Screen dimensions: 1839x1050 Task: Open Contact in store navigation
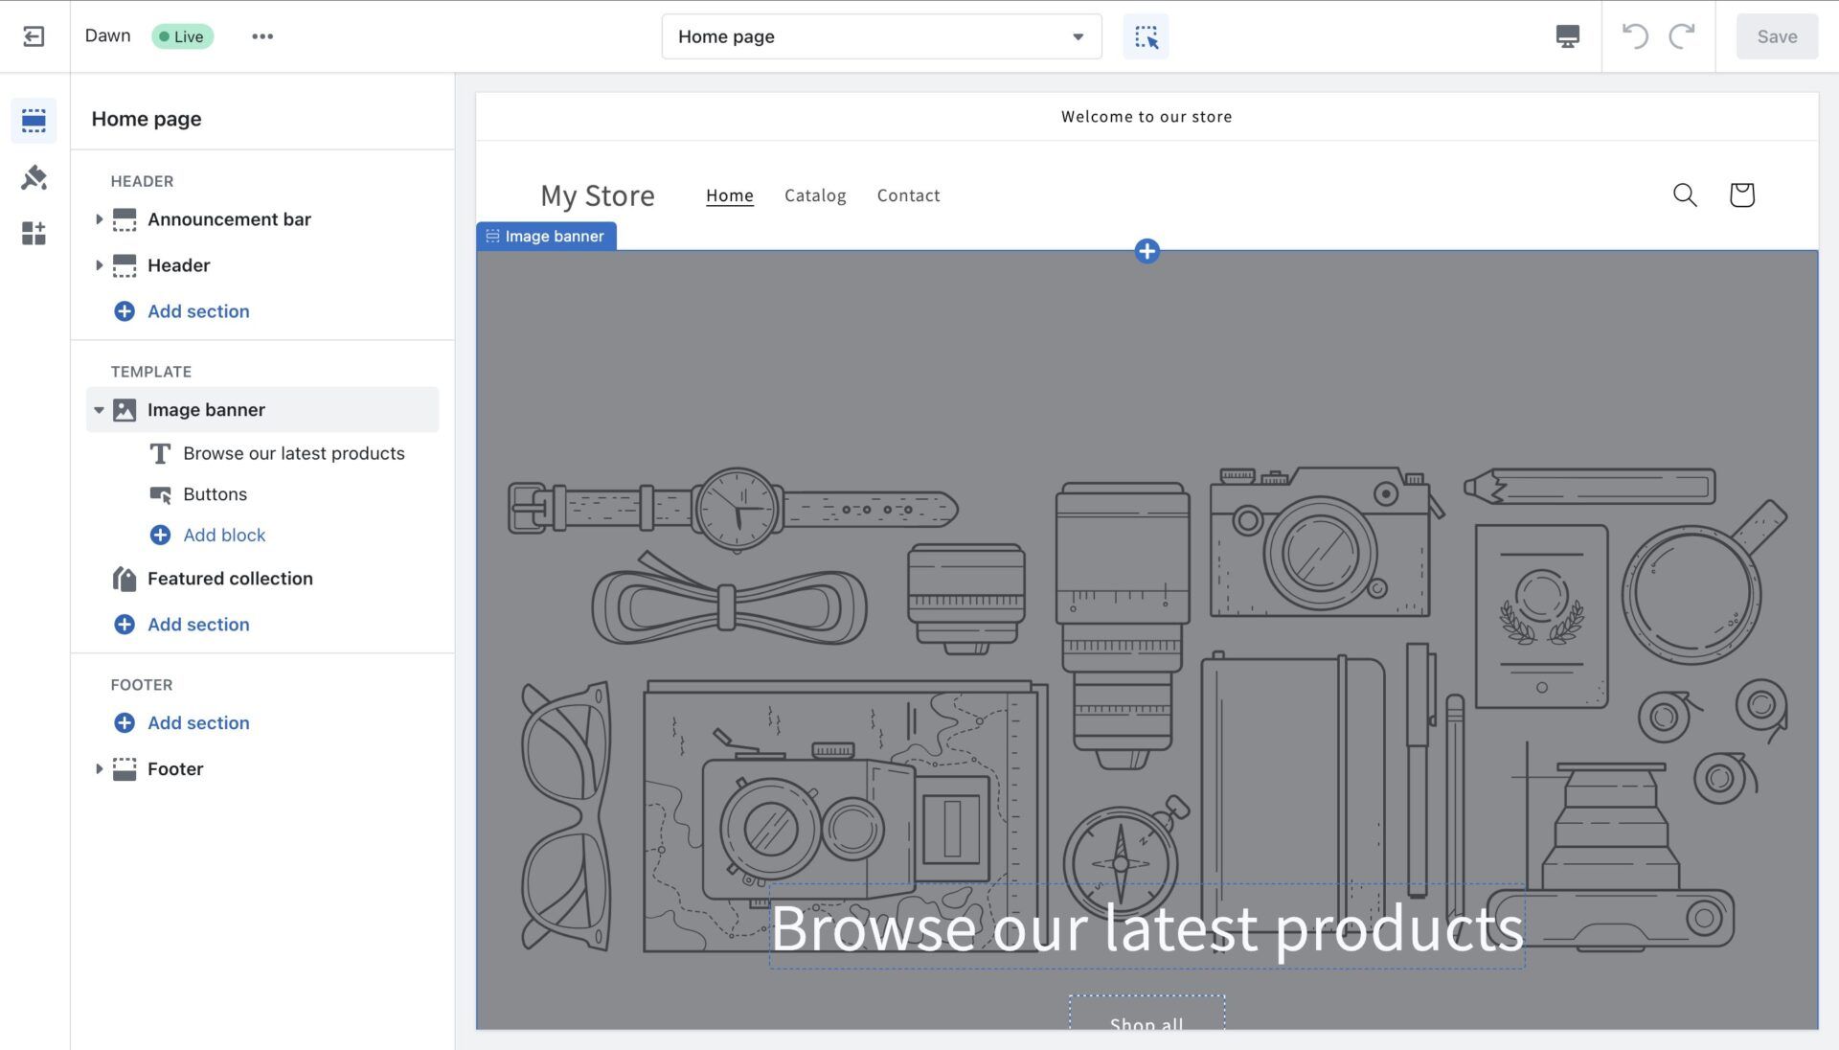click(x=908, y=195)
